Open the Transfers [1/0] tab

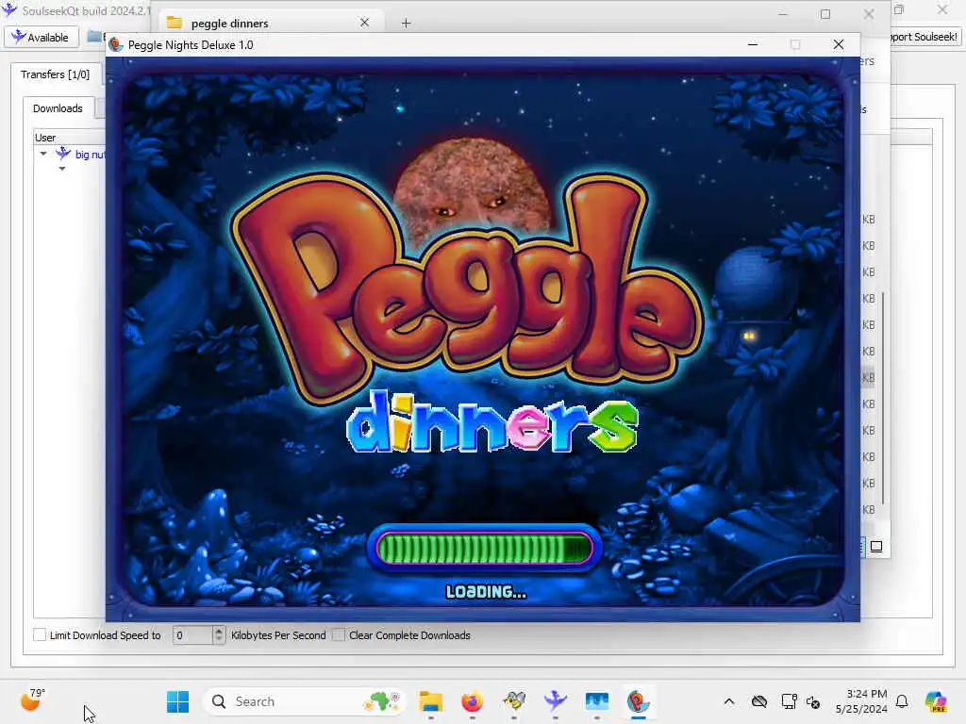pyautogui.click(x=55, y=74)
